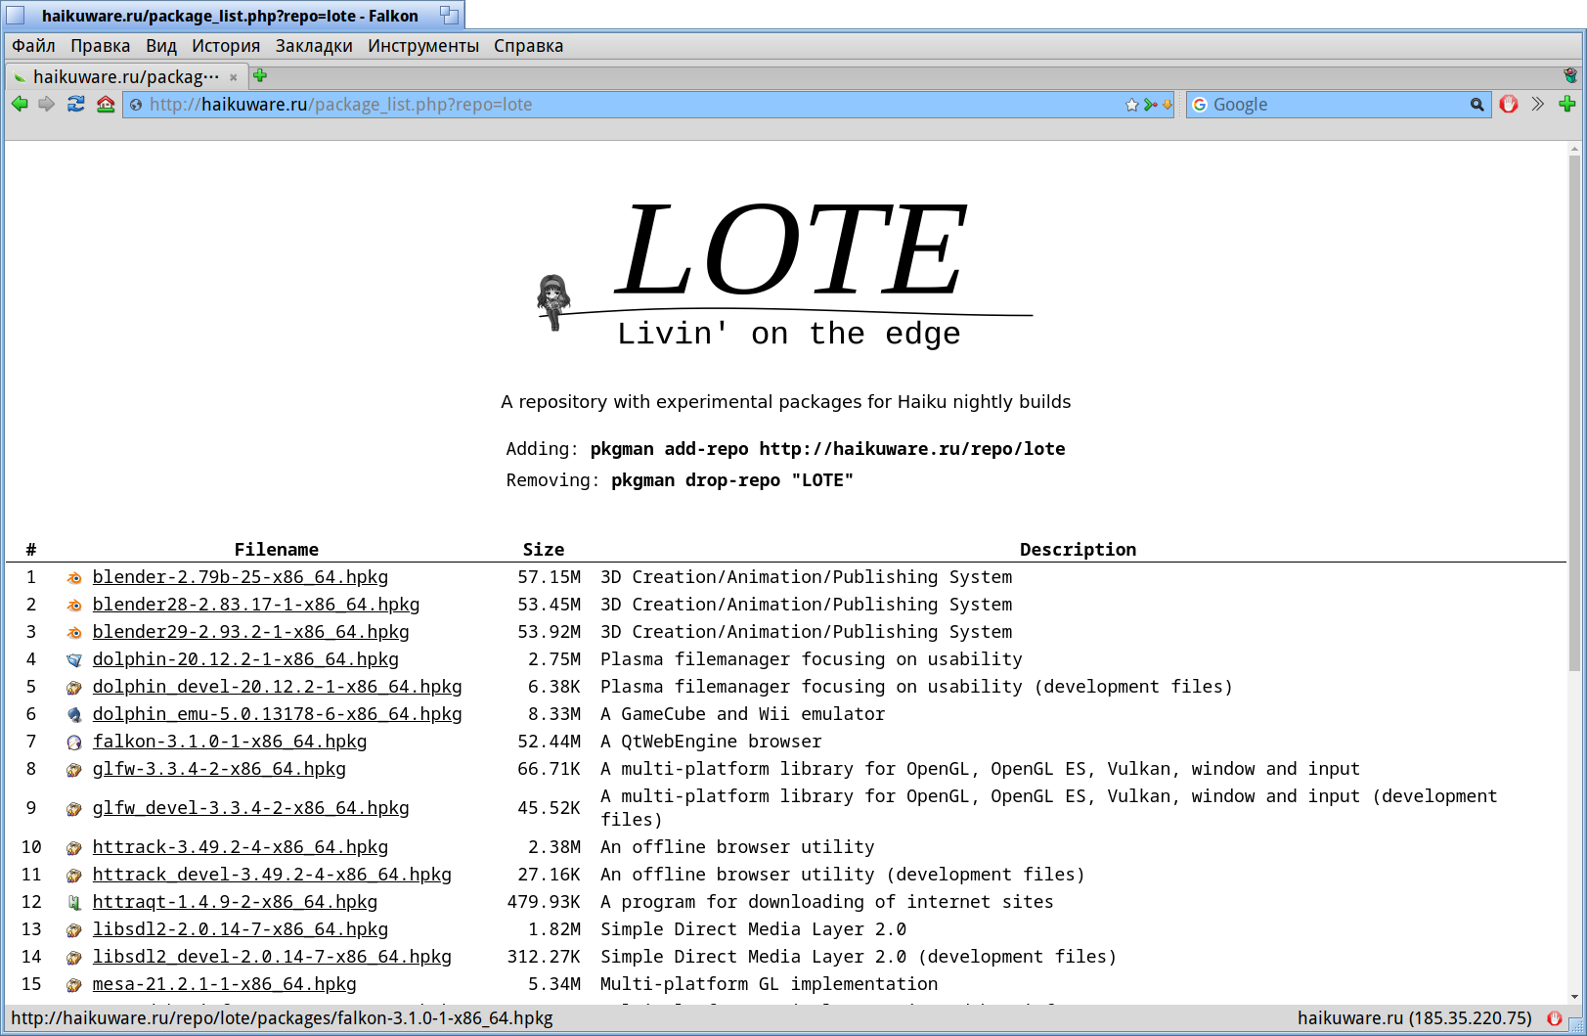Expand the toolbar overflow chevron
The image size is (1587, 1036).
tap(1538, 104)
